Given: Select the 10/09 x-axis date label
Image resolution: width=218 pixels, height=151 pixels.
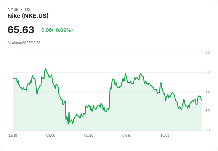Looking at the screenshot, I should click(165, 136).
